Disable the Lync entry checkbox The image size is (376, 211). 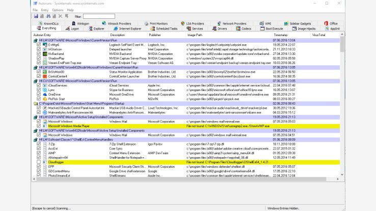[x=39, y=89]
